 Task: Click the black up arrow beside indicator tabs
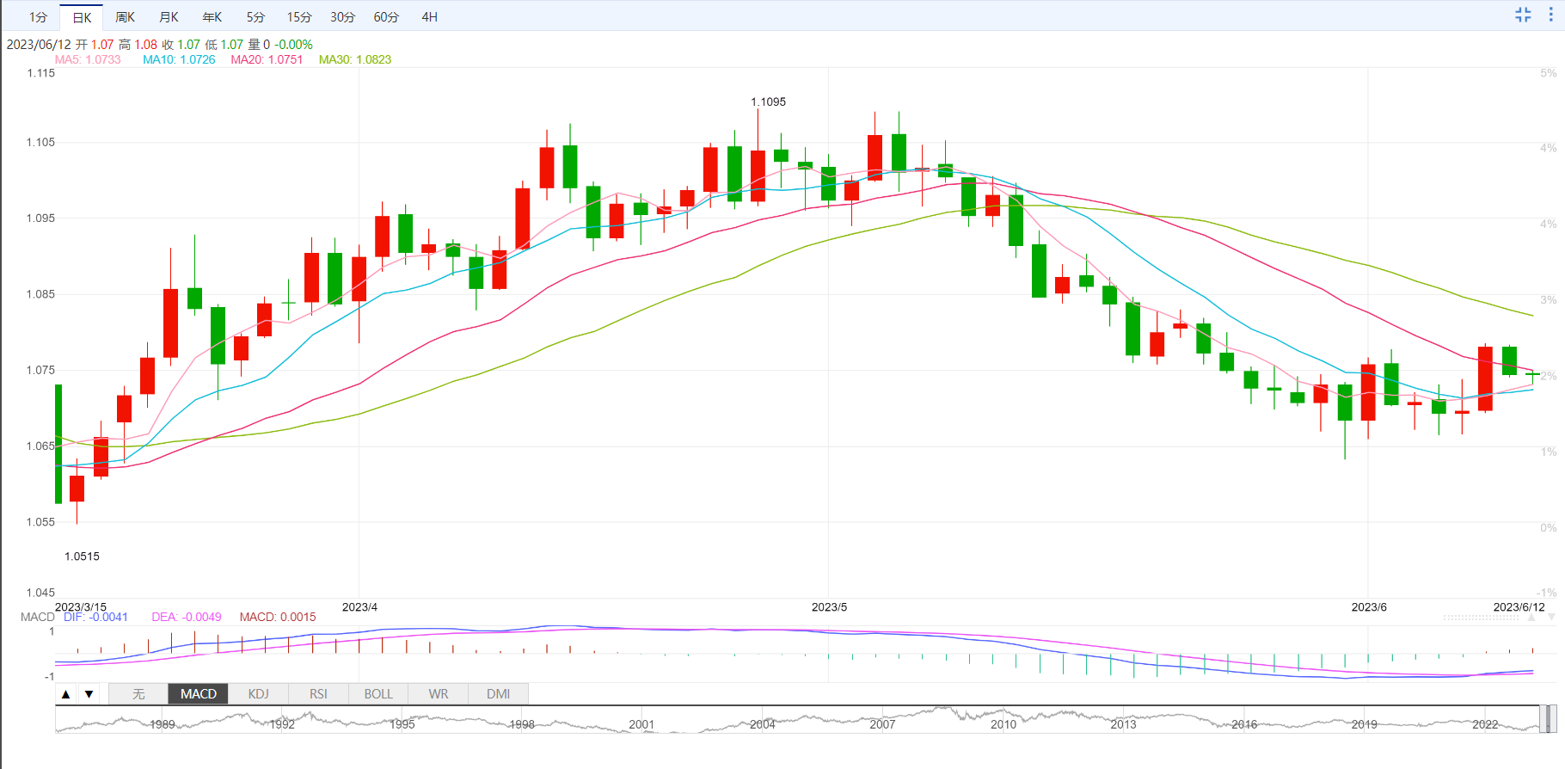tap(66, 694)
